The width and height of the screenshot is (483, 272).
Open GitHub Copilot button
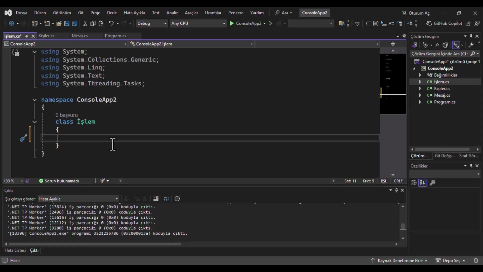[444, 23]
